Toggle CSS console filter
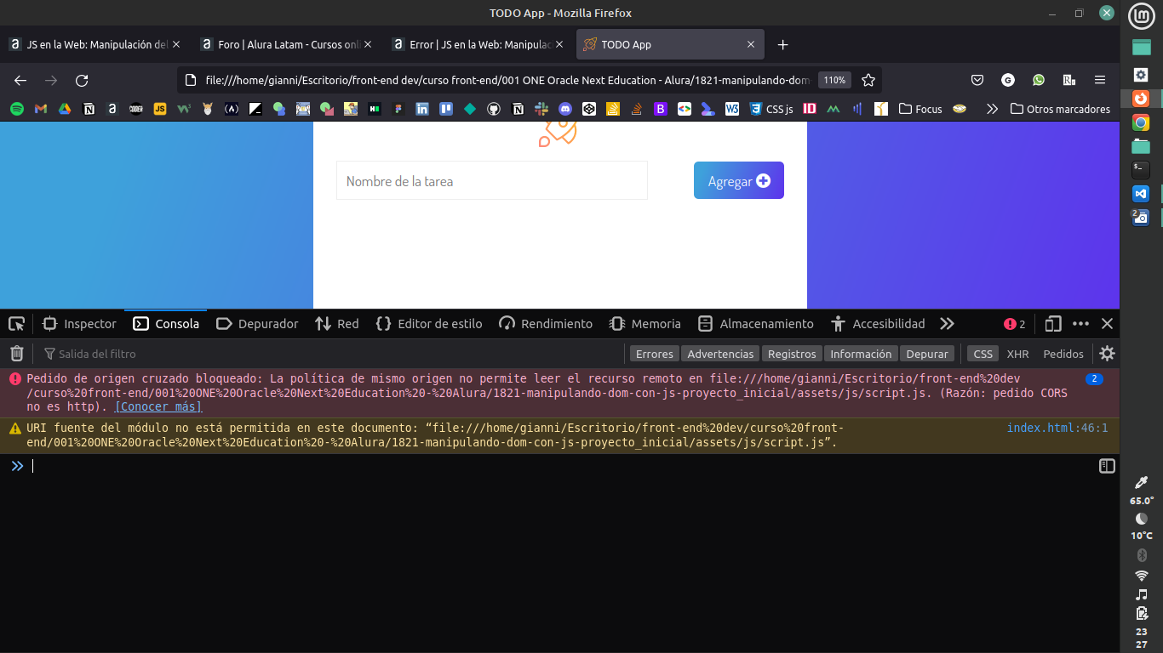The height and width of the screenshot is (653, 1163). [x=983, y=354]
